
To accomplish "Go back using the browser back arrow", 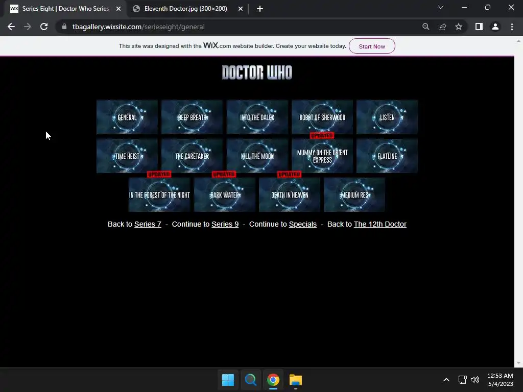I will click(11, 27).
